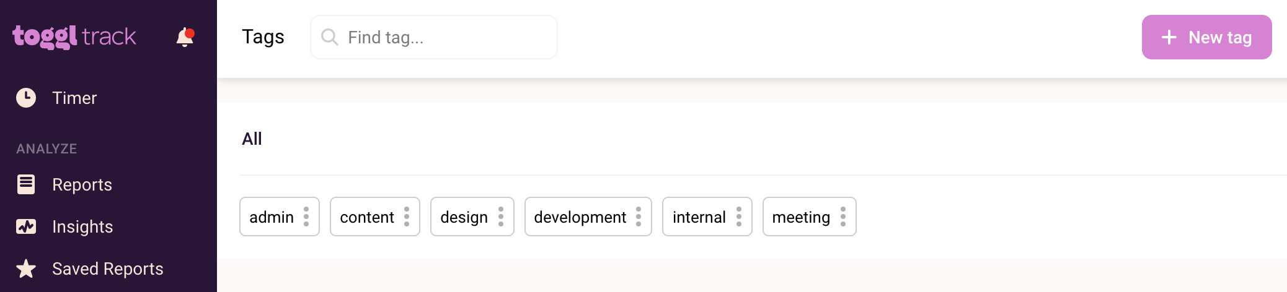The width and height of the screenshot is (1287, 292).
Task: Select the All tab
Action: 252,139
